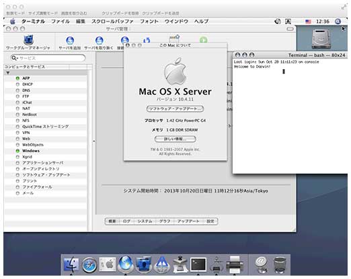Click the new window toolbar icon

[174, 38]
